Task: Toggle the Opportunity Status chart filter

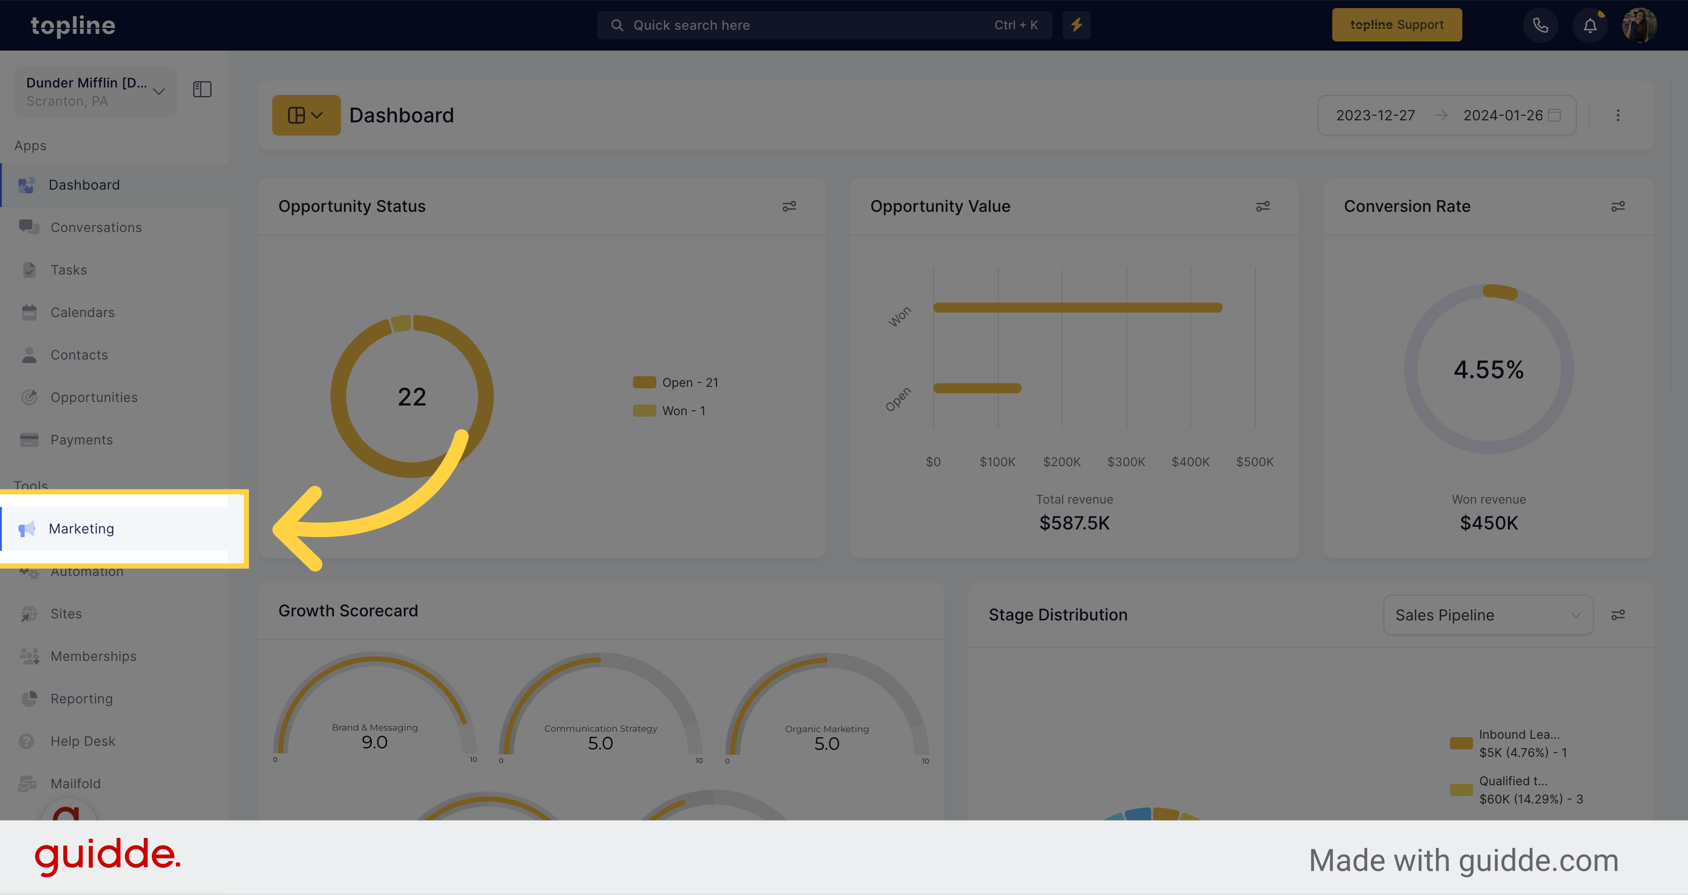Action: (789, 206)
